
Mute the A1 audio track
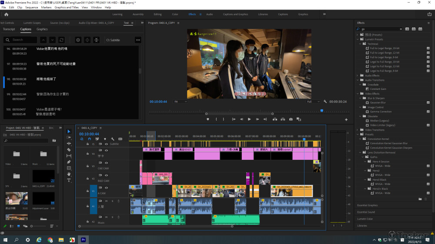pyautogui.click(x=106, y=201)
